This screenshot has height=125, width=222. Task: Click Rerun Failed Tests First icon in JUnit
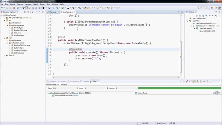pos(201,81)
